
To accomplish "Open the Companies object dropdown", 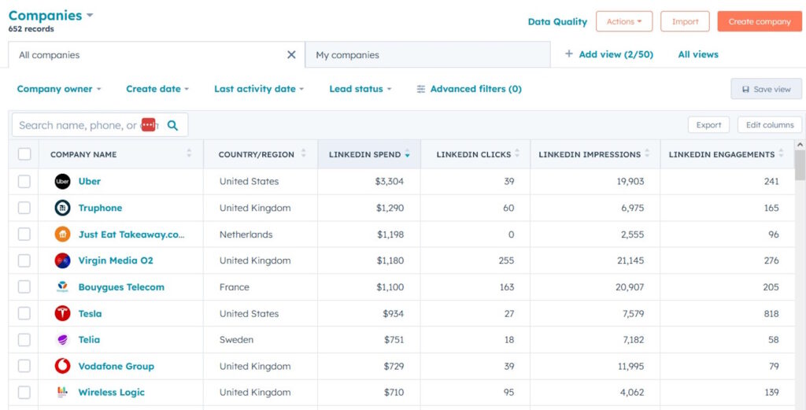I will coord(50,16).
